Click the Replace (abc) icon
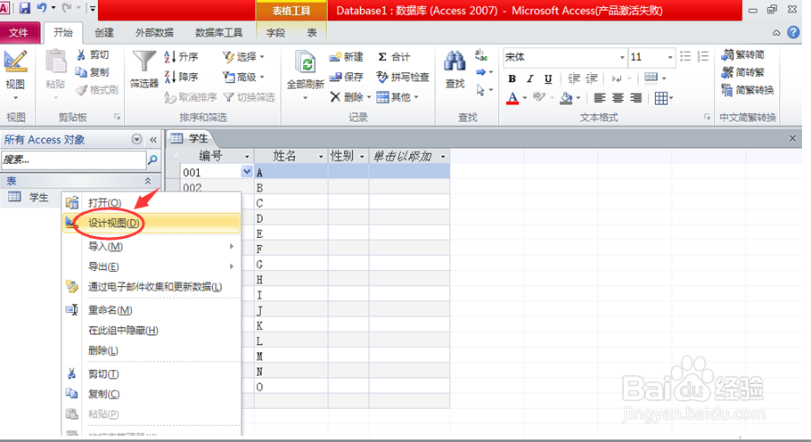 tap(481, 54)
